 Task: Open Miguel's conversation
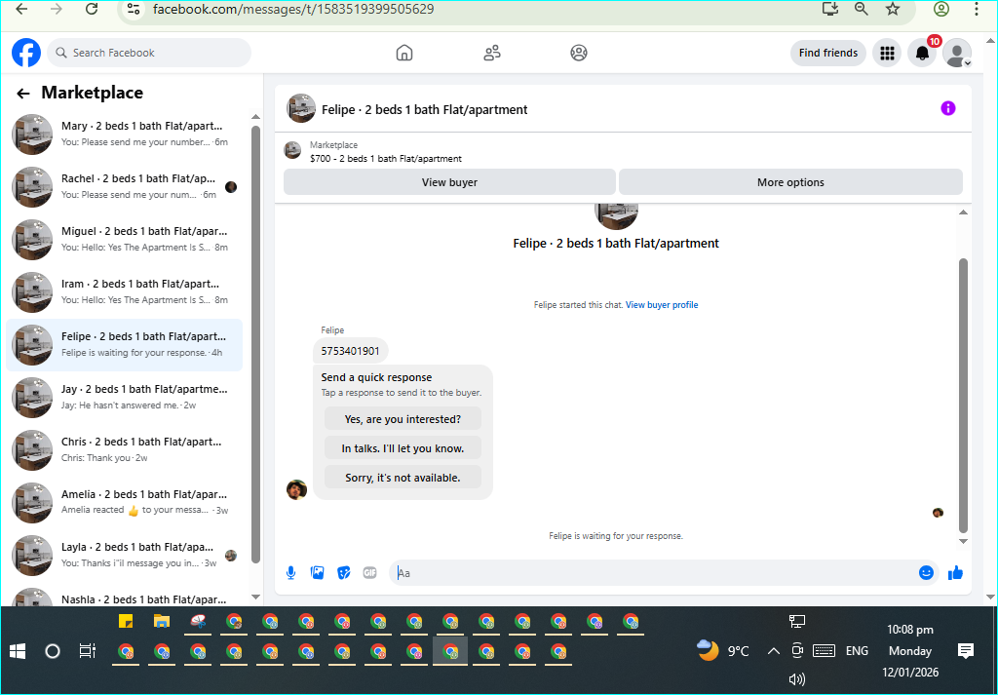[124, 240]
